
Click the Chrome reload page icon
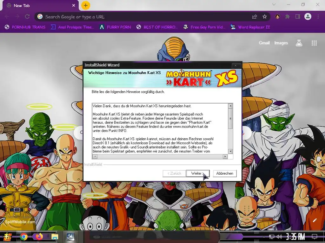[27, 16]
